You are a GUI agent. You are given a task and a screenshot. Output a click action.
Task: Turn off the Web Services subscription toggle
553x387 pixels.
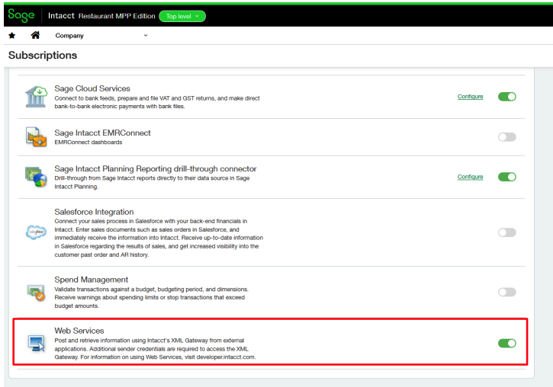(506, 343)
